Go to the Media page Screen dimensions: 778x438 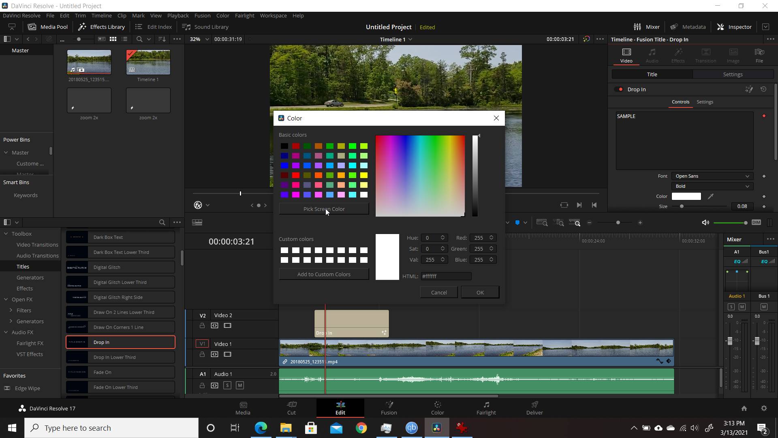coord(243,408)
